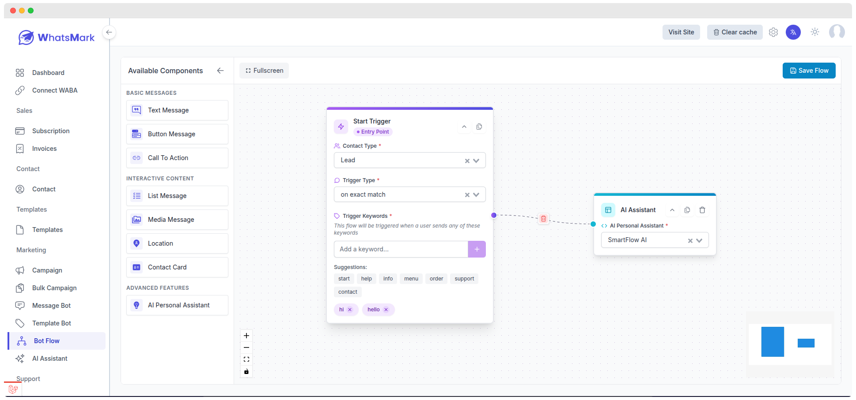Screen dimensions: 856x400
Task: Clear the SmartFlow AI selection
Action: [690, 241]
